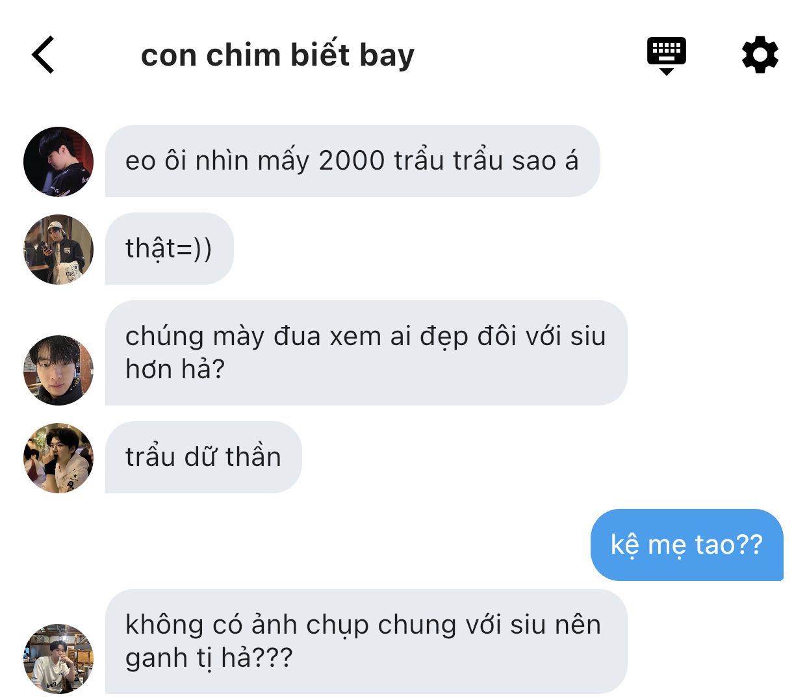This screenshot has width=807, height=698.
Task: Tap avatar next to the 'thật=))' message
Action: pyautogui.click(x=58, y=250)
